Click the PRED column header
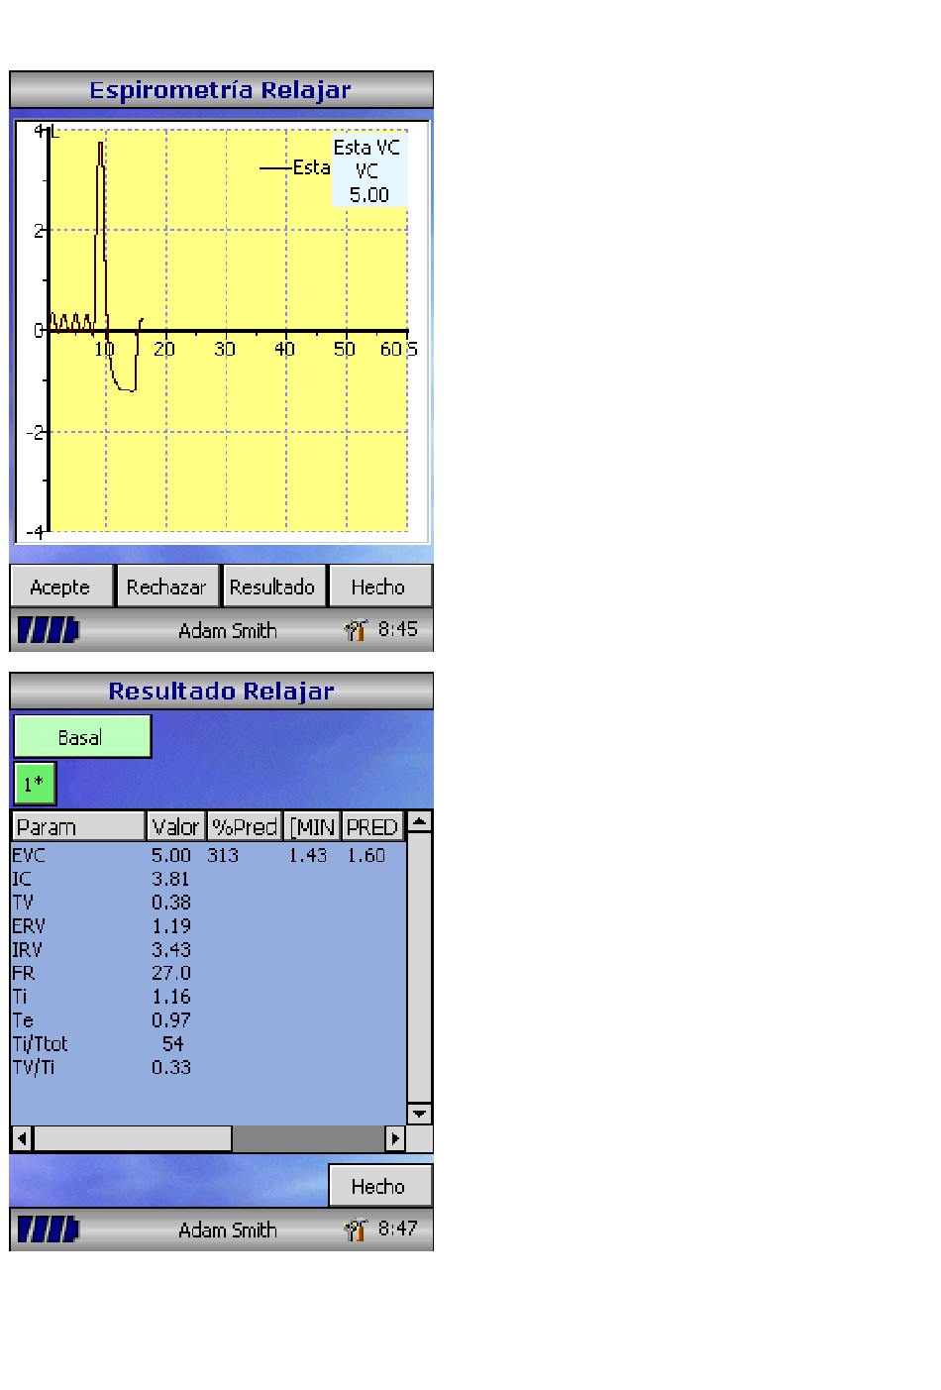 (372, 826)
